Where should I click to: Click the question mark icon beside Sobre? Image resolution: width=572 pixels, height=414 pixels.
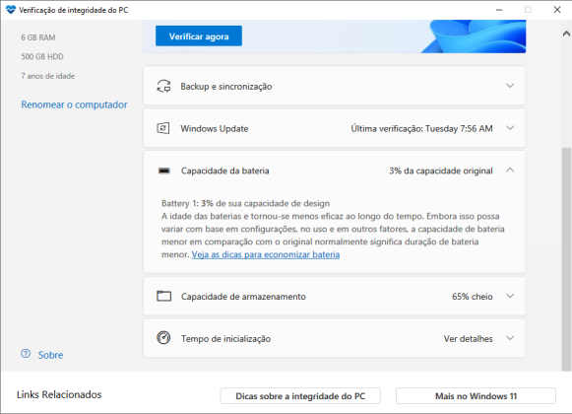[x=26, y=354]
